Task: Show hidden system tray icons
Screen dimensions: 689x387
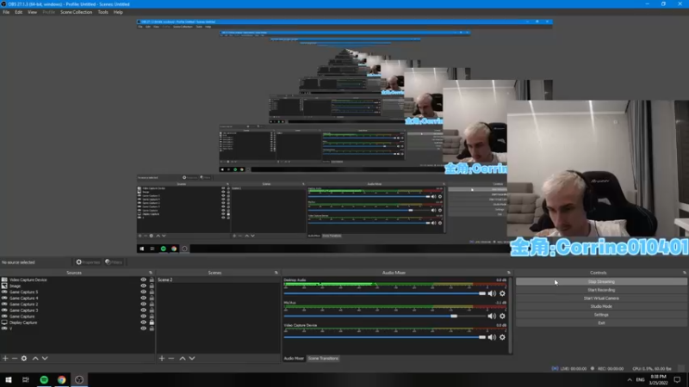Action: [x=630, y=380]
